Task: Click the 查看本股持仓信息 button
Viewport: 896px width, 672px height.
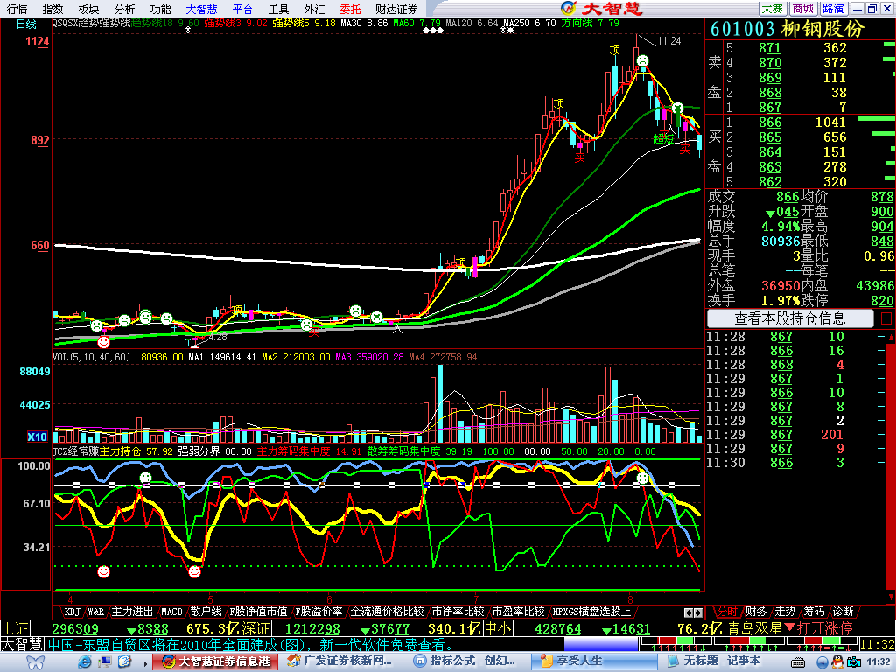Action: pos(790,318)
